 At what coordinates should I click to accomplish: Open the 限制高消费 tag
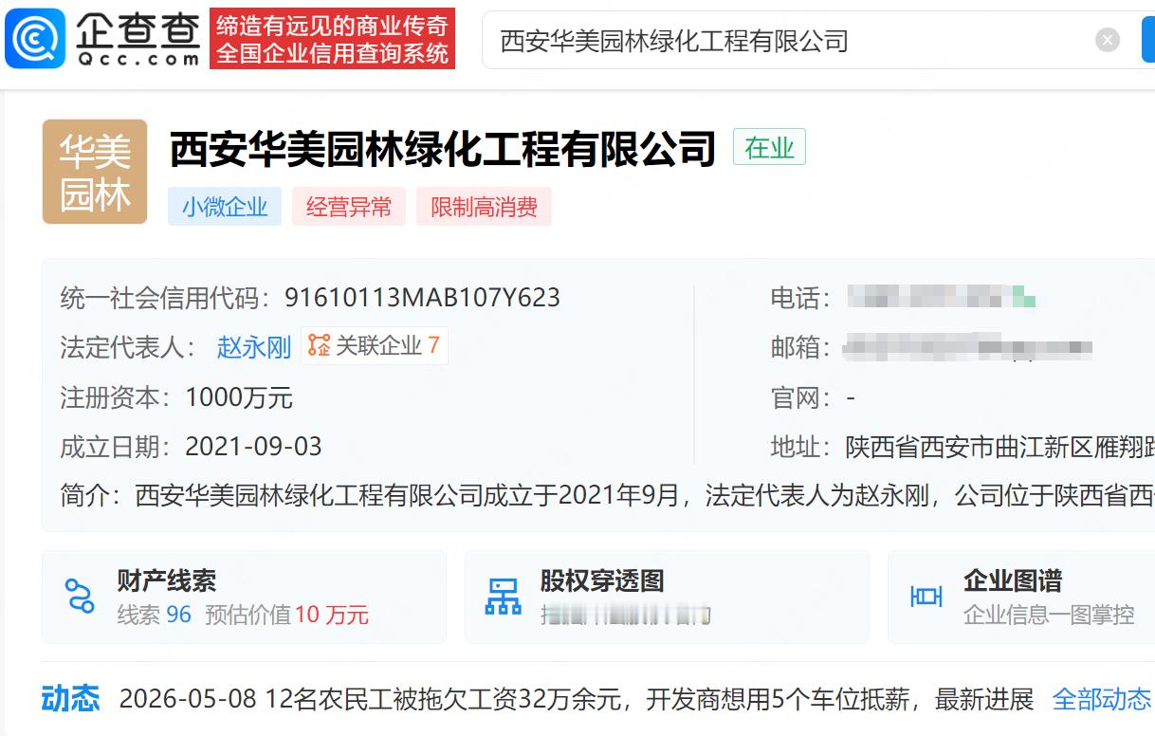click(x=484, y=207)
